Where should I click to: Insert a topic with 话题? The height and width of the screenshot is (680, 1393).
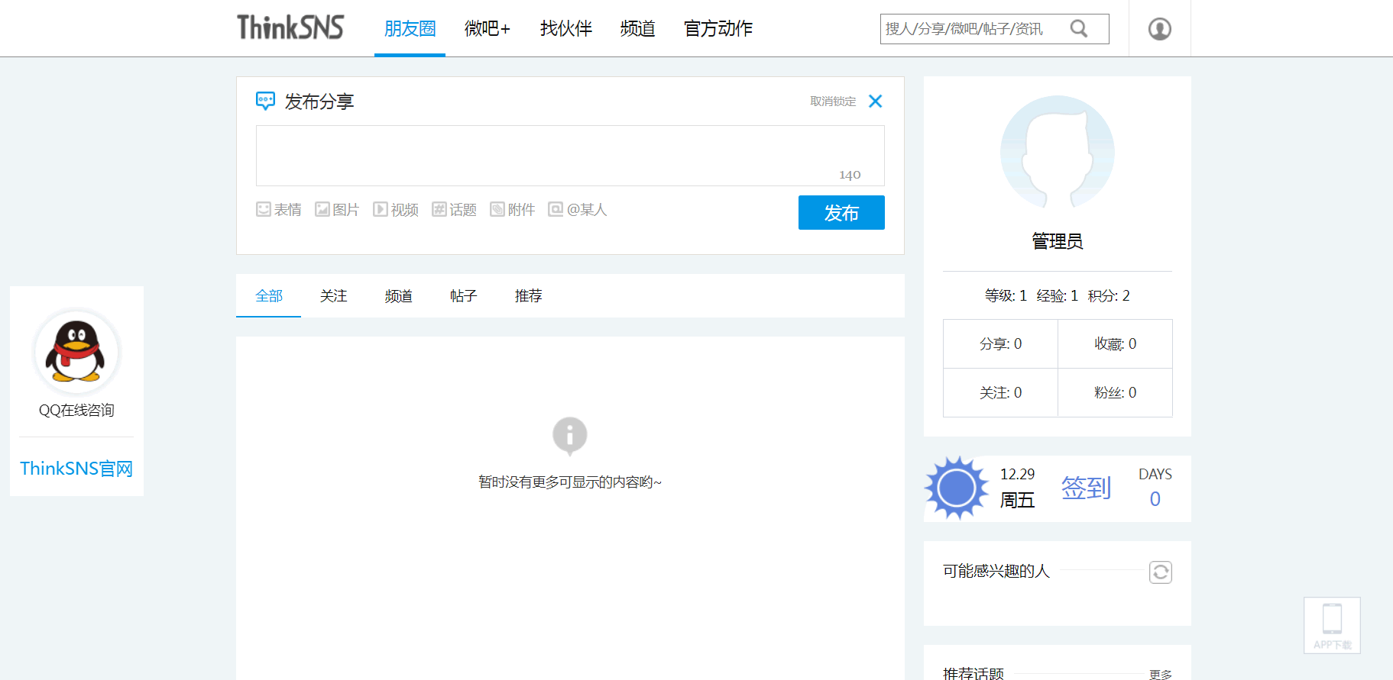coord(454,209)
